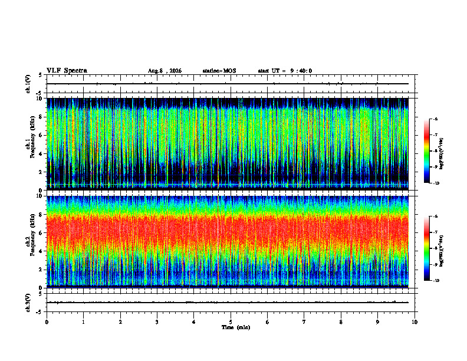Click time axis tick label "3"
The height and width of the screenshot is (361, 467).
pyautogui.click(x=157, y=322)
